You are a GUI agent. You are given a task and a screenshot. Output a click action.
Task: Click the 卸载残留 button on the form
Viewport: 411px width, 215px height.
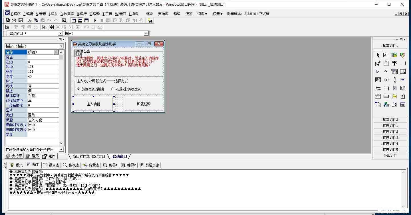pyautogui.click(x=144, y=104)
